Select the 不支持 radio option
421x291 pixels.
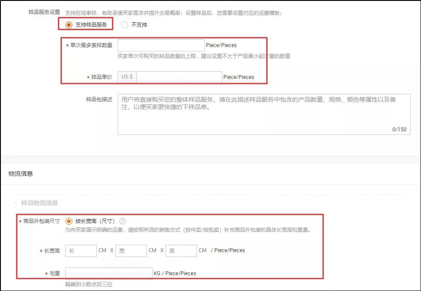tap(125, 25)
